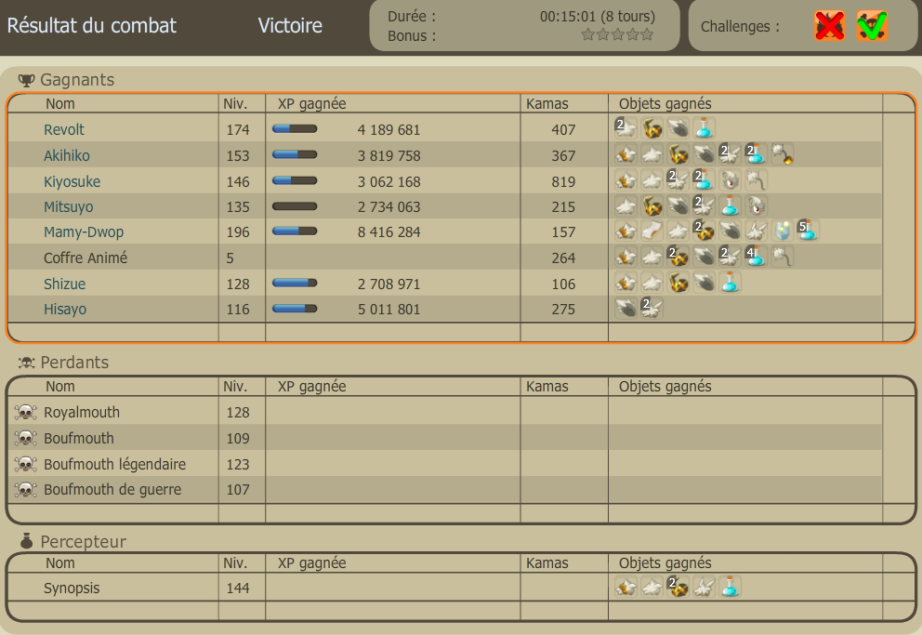
Task: Click the kamas value 407
Action: point(563,130)
